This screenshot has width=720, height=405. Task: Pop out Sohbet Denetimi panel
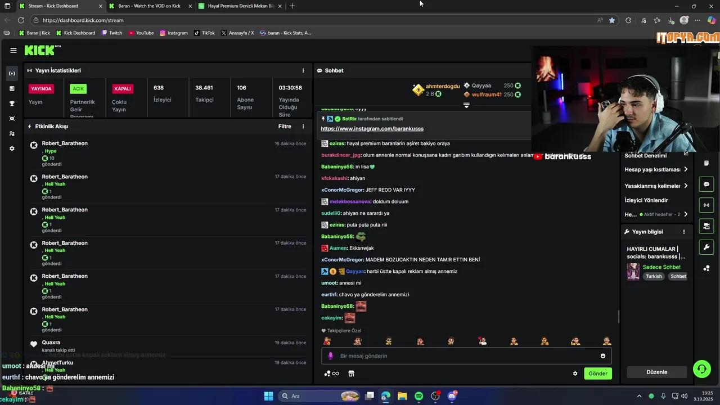(686, 154)
